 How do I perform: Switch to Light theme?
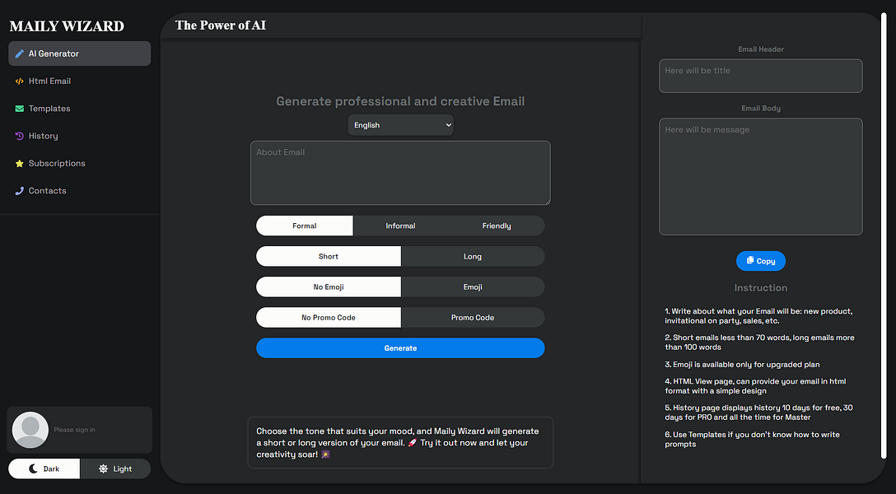[115, 468]
